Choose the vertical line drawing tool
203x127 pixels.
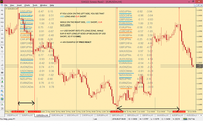click(2, 57)
